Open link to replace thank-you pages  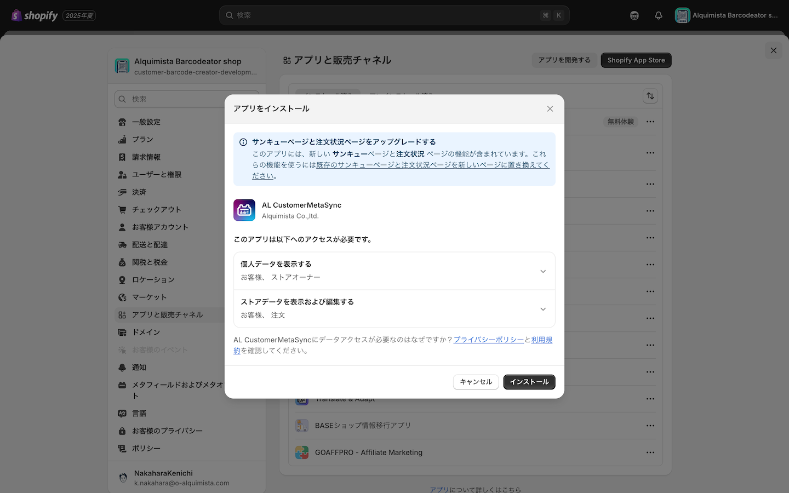tap(401, 170)
